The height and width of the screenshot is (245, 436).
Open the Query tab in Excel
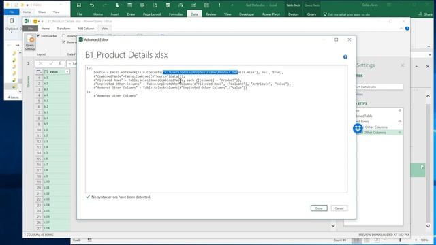pyautogui.click(x=311, y=14)
